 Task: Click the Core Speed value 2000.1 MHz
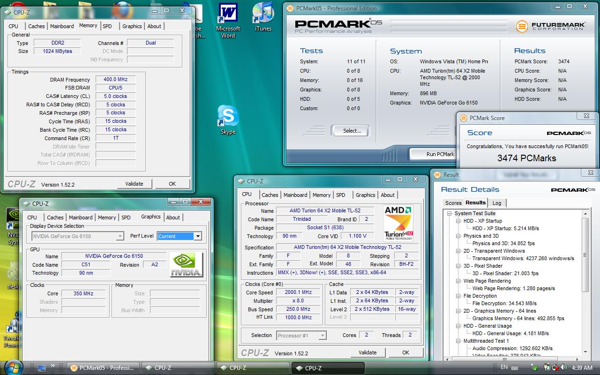[x=299, y=292]
